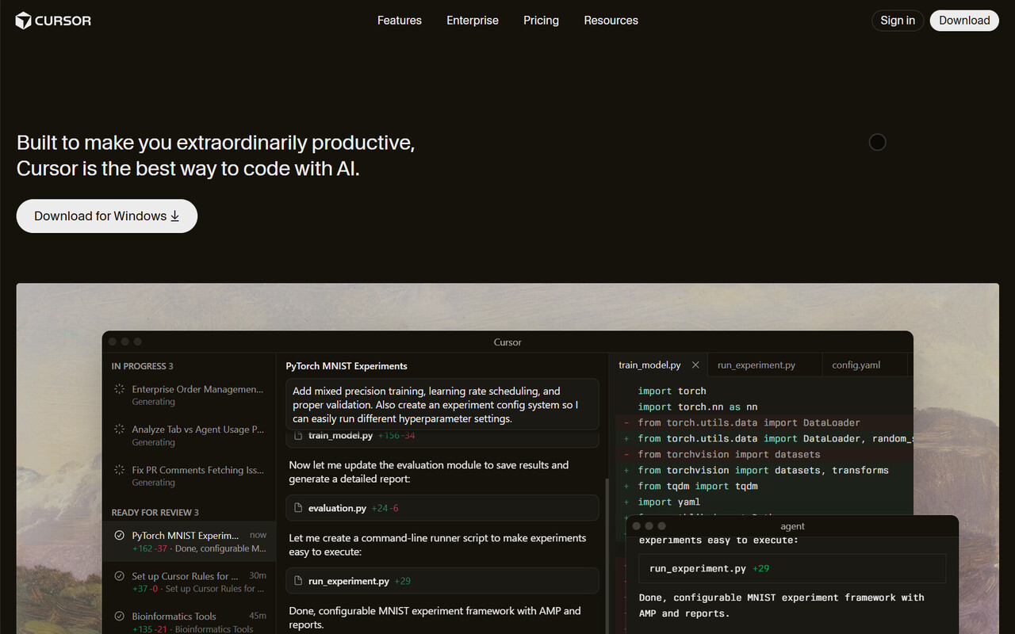Click the run_experiment.py file icon in chat
Viewport: 1015px width, 634px height.
click(x=298, y=581)
